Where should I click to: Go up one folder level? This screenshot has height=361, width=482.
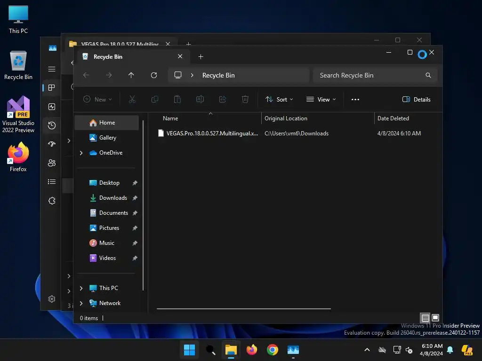pyautogui.click(x=131, y=75)
